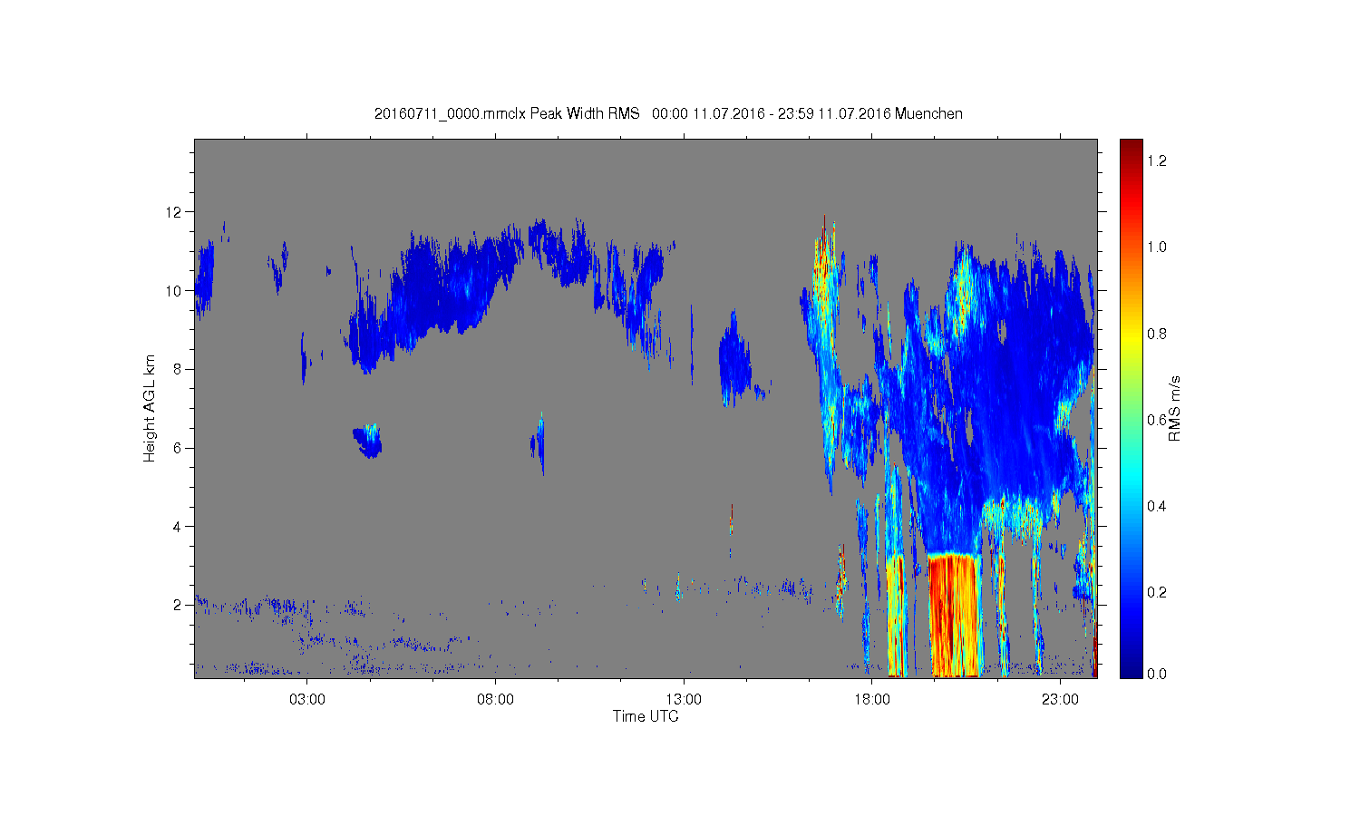Click the 'Height AGL km' y-axis label
Image resolution: width=1360 pixels, height=816 pixels.
click(150, 408)
